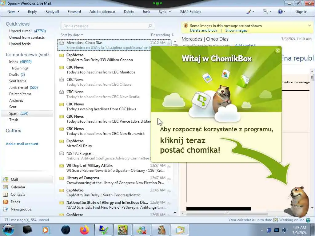
Task: Open the help icon dropdown arrow
Action: click(284, 12)
